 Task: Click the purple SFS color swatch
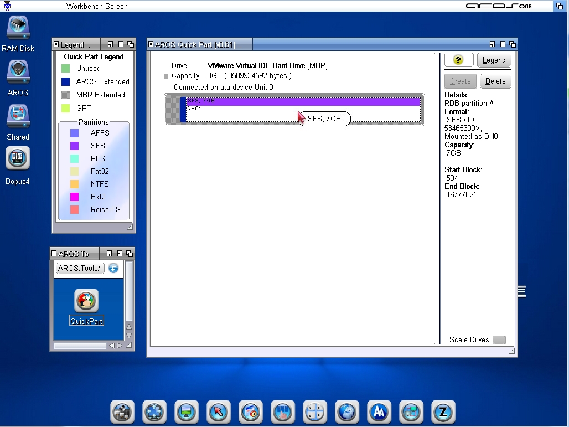pyautogui.click(x=74, y=146)
